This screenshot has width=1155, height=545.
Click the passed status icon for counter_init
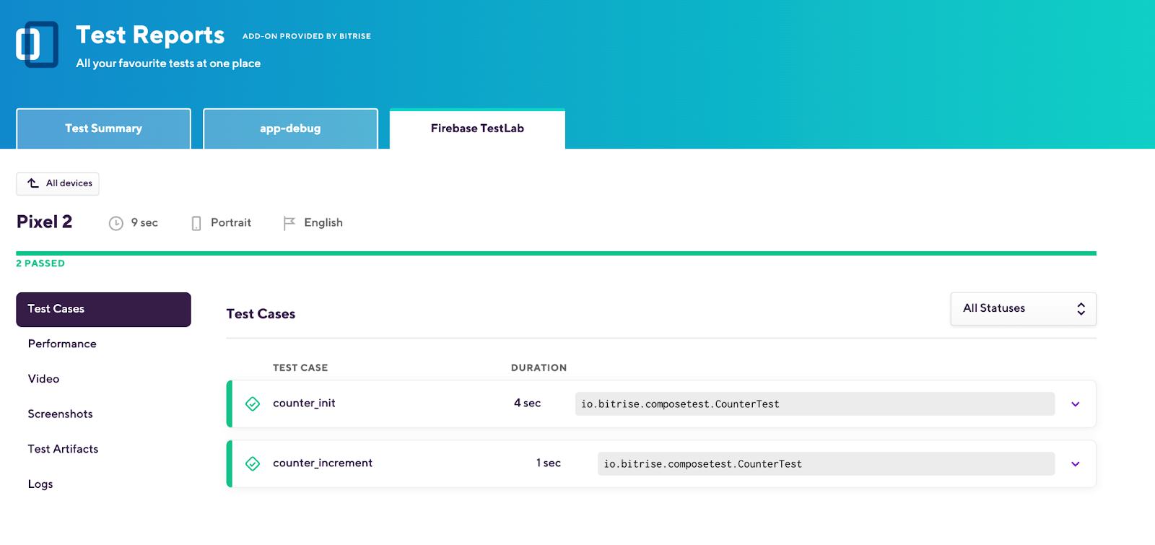click(x=253, y=404)
